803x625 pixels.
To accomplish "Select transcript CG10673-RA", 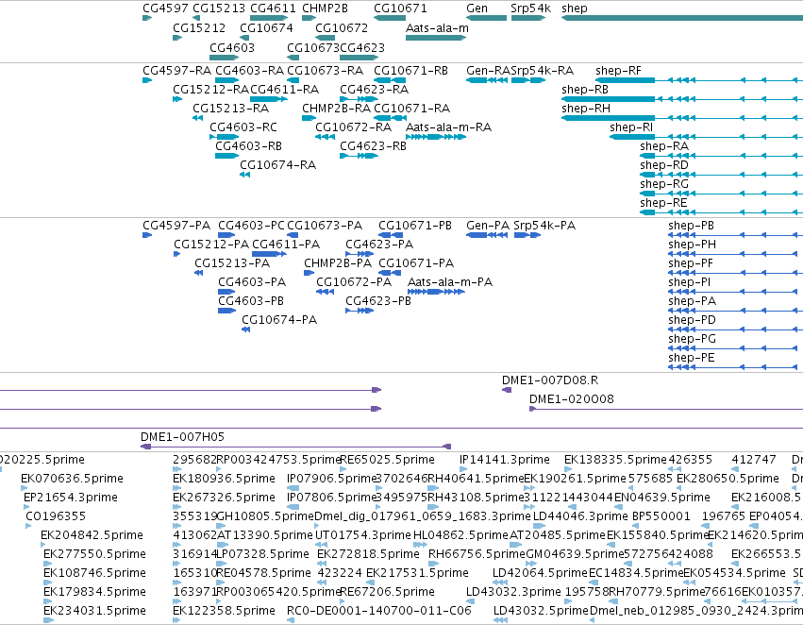I will coord(325,70).
